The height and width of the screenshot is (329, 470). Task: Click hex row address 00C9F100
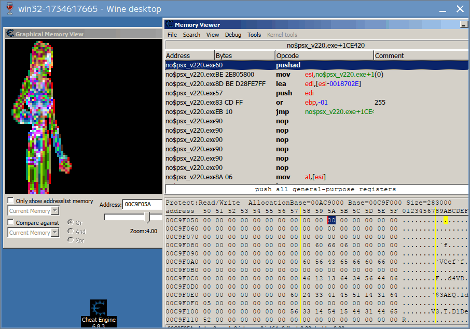tap(182, 311)
